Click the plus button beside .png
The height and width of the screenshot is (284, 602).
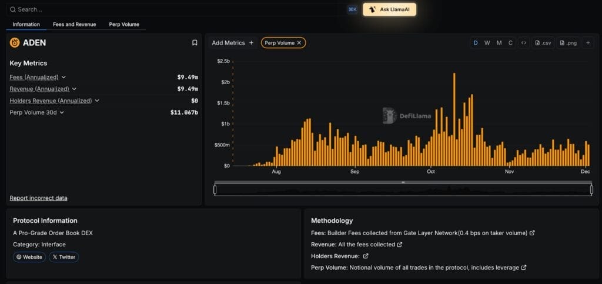click(588, 43)
